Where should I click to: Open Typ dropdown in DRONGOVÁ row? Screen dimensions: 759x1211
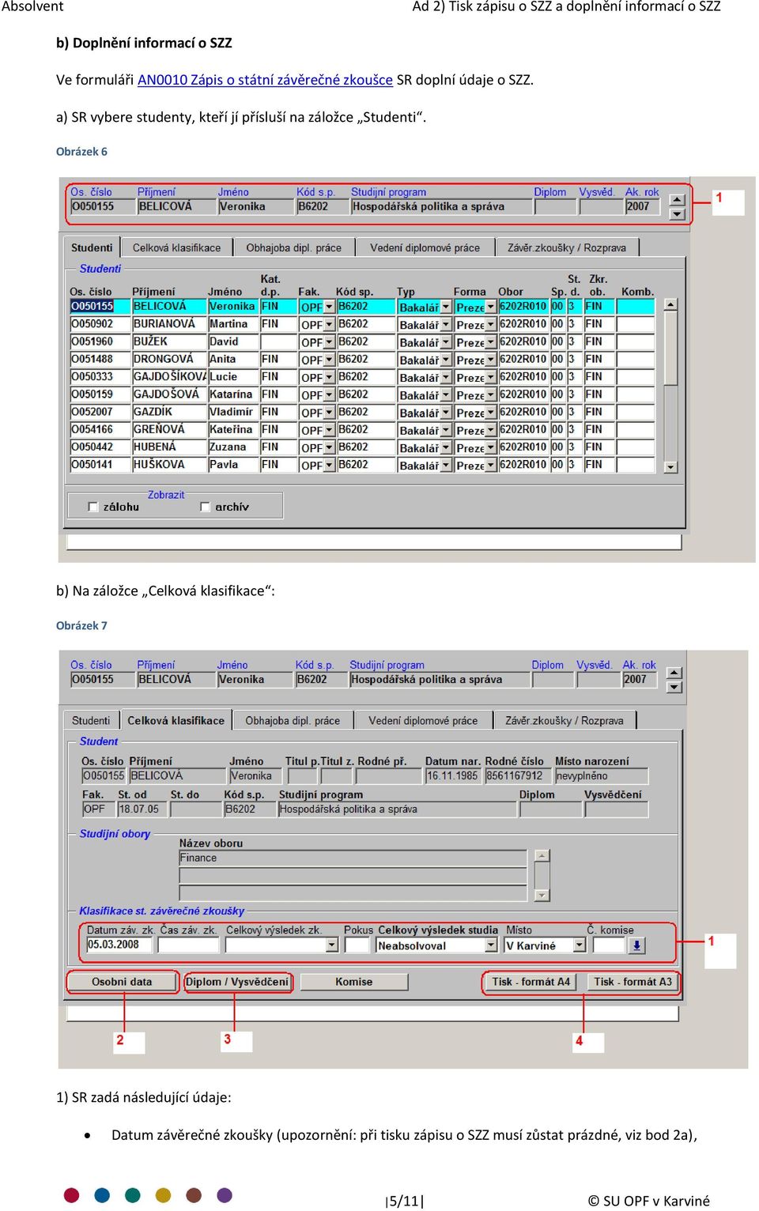tap(446, 360)
